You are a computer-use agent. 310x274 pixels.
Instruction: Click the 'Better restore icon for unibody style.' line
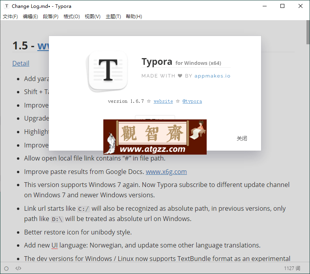pyautogui.click(x=78, y=232)
